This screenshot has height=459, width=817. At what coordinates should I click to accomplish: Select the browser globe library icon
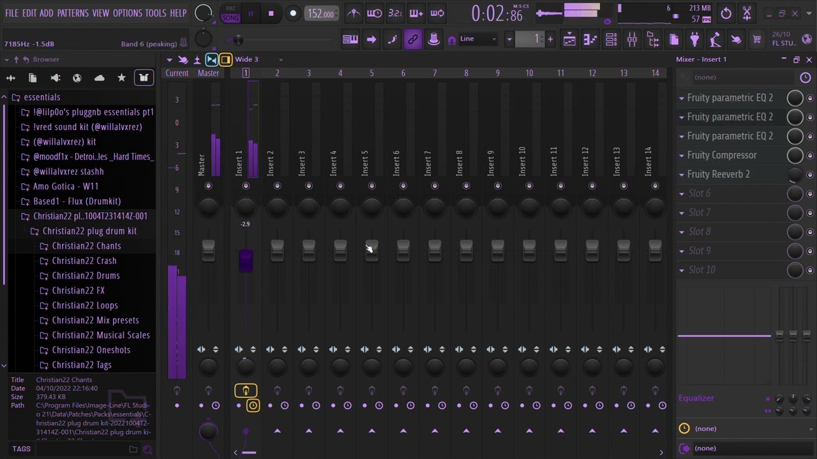coord(77,78)
